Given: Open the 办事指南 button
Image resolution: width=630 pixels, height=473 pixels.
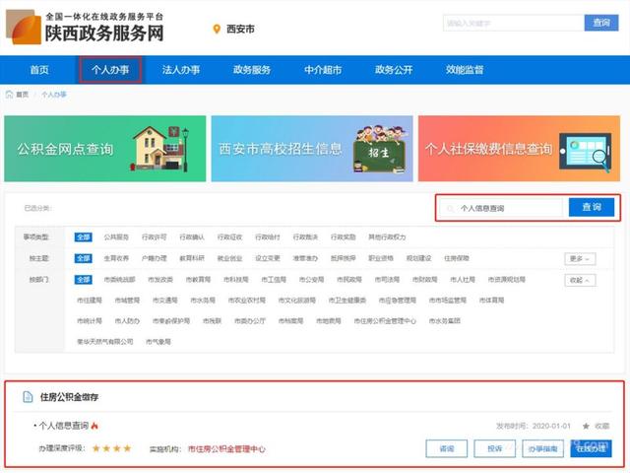Looking at the screenshot, I should [542, 448].
